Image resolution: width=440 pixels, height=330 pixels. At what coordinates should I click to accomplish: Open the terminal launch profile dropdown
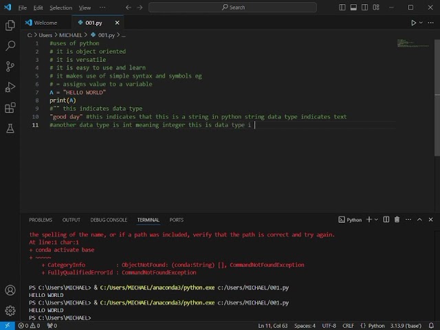[376, 220]
